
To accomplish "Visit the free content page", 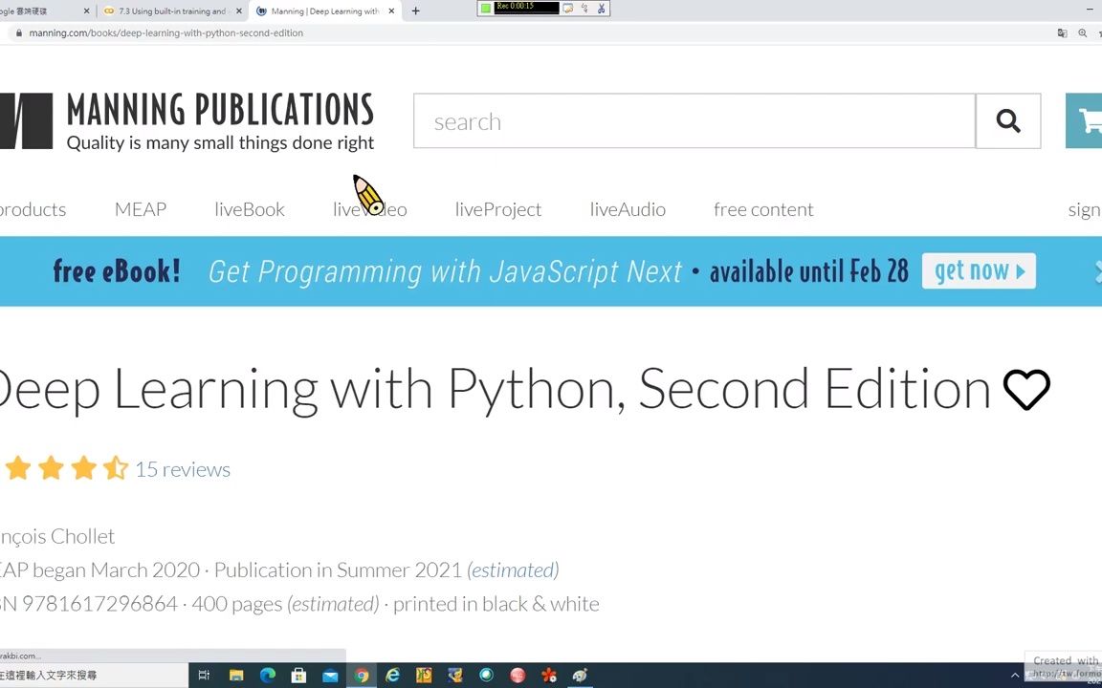I will point(763,209).
